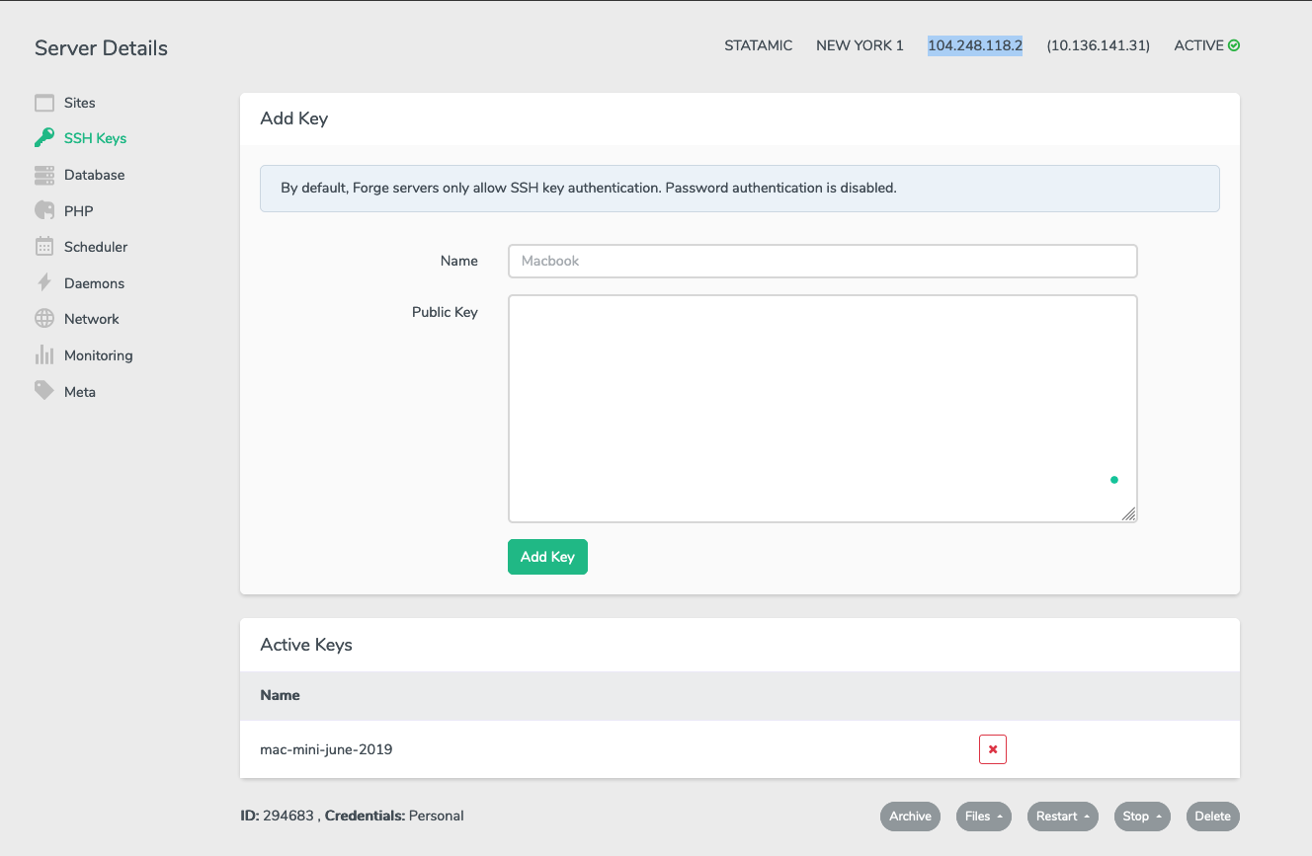Focus the key Name input field
Viewport: 1312px width, 856px height.
coord(822,262)
